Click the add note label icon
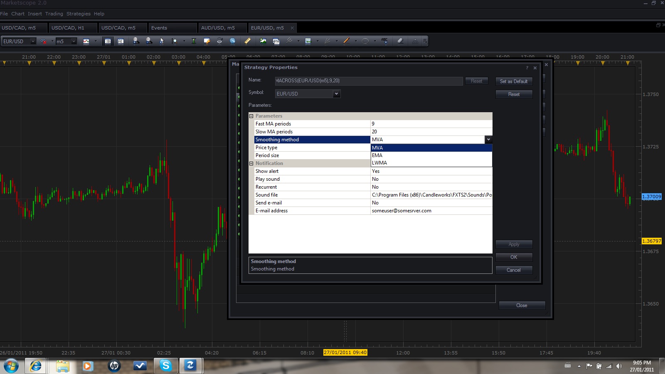The height and width of the screenshot is (374, 665). pos(207,41)
